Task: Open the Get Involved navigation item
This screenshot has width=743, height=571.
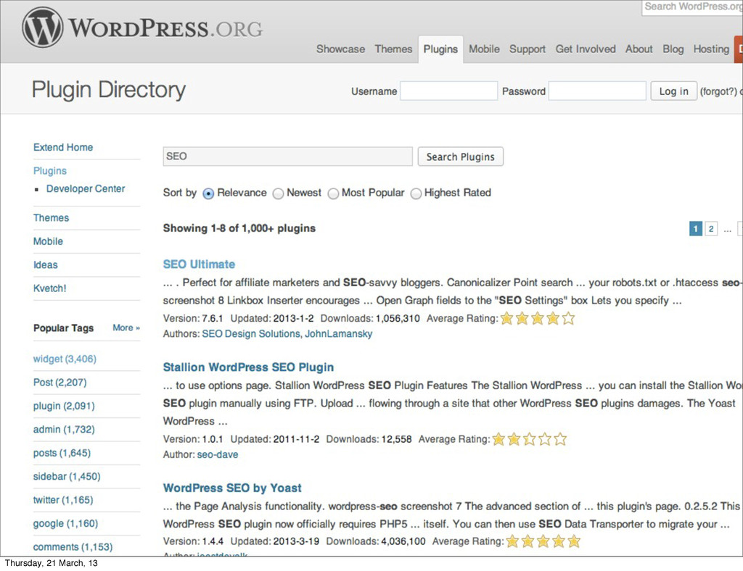Action: (x=586, y=49)
